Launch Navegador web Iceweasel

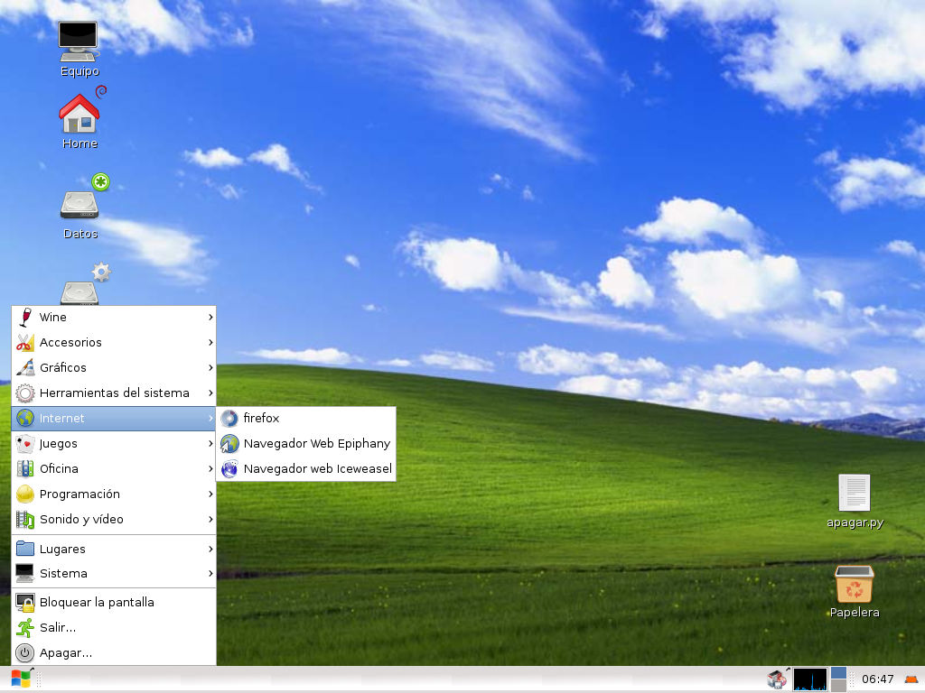point(306,468)
